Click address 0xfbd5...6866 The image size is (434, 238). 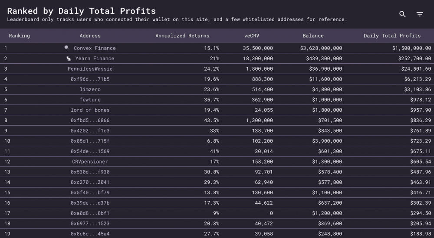point(90,121)
